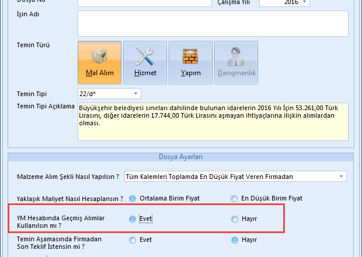Screen dimensions: 362x257
Task: Select Ortalama Birim Fiyat radio option
Action: coord(133,198)
